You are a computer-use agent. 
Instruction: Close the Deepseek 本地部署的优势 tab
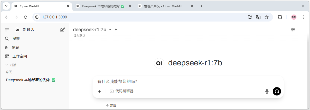(130, 6)
